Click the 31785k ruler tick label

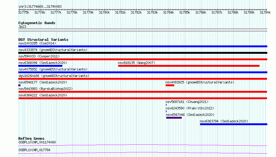(185, 12)
